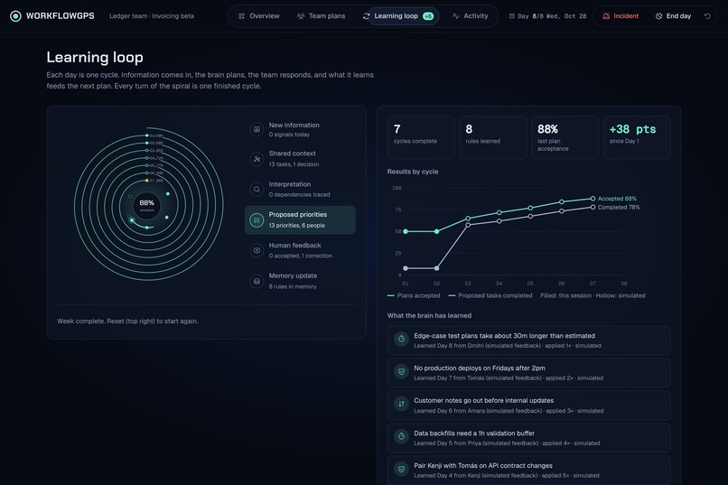Open the Customer notes go out rule
This screenshot has height=485, width=728.
528,406
